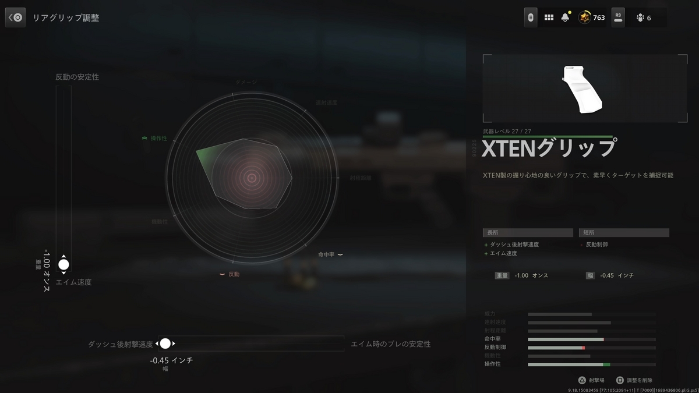Click the 機動性 radar label

click(x=160, y=221)
